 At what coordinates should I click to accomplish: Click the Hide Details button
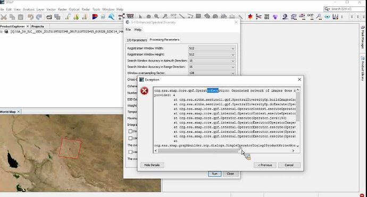152,165
